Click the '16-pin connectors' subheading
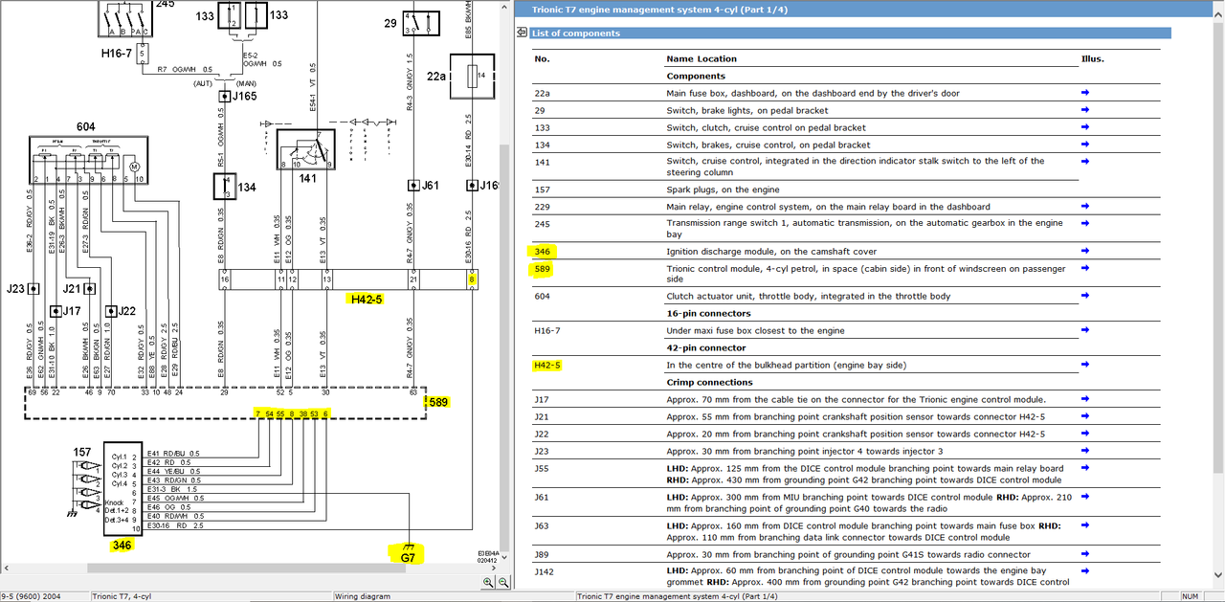 pos(709,313)
